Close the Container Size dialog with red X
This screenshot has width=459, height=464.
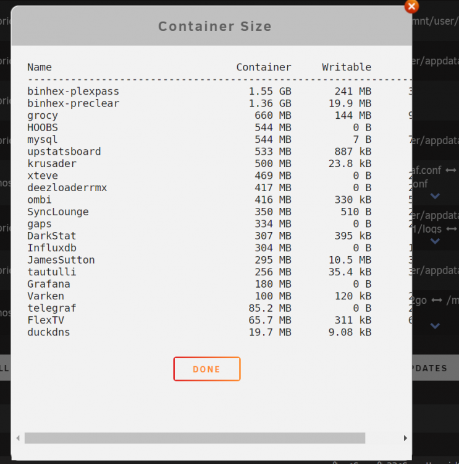pyautogui.click(x=411, y=6)
